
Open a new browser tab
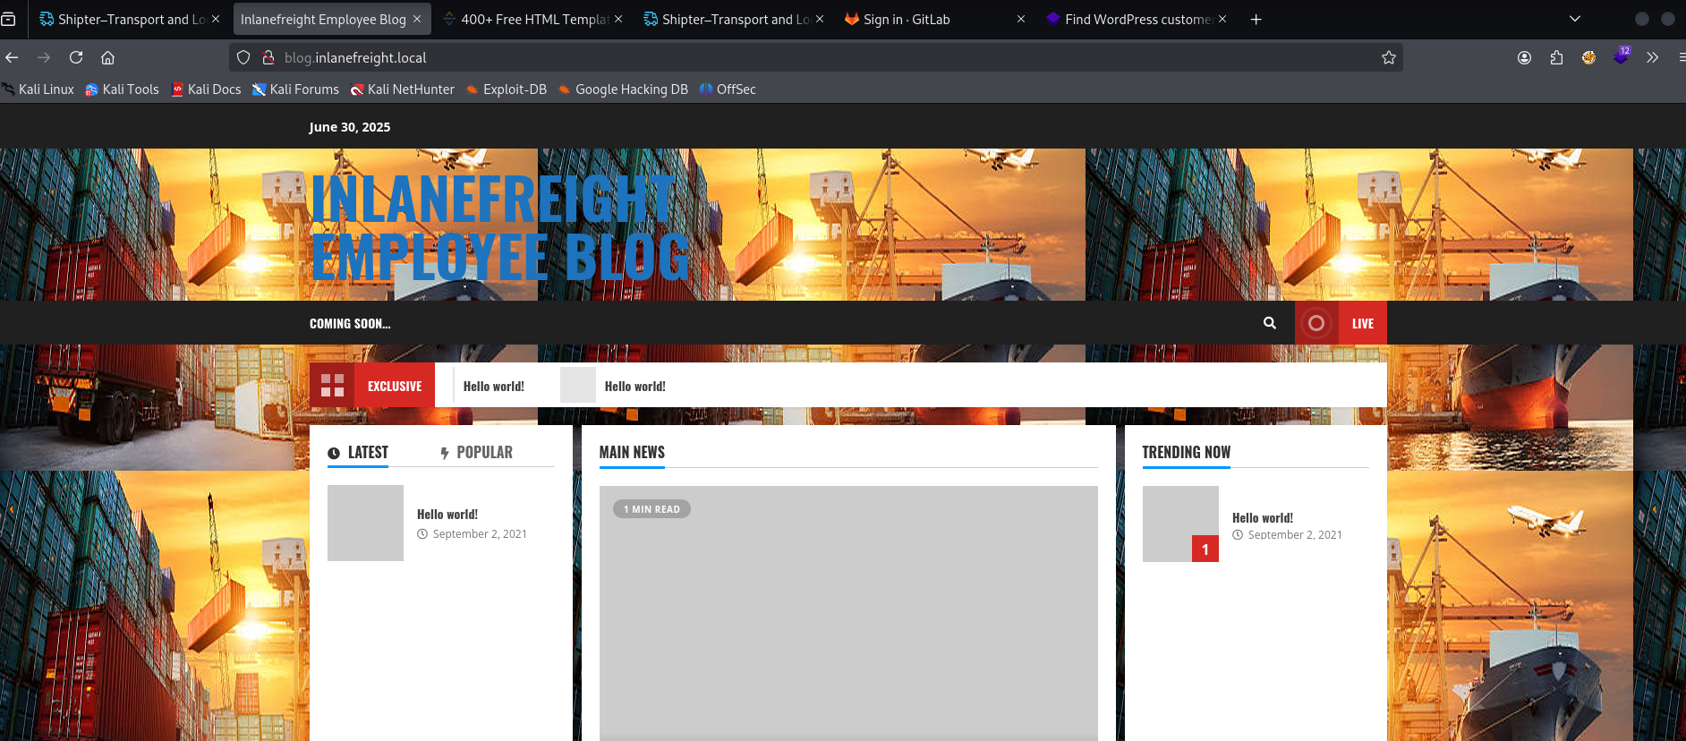tap(1256, 19)
